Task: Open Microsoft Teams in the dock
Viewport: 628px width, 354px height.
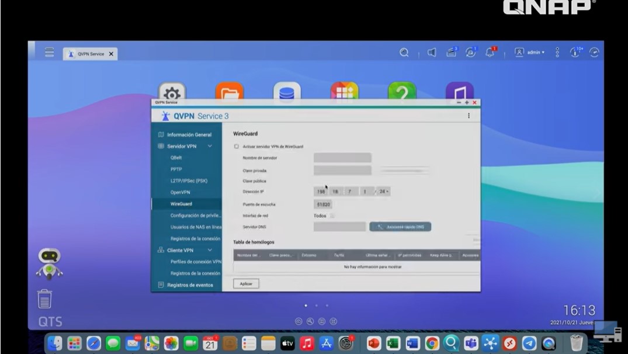Action: click(471, 343)
